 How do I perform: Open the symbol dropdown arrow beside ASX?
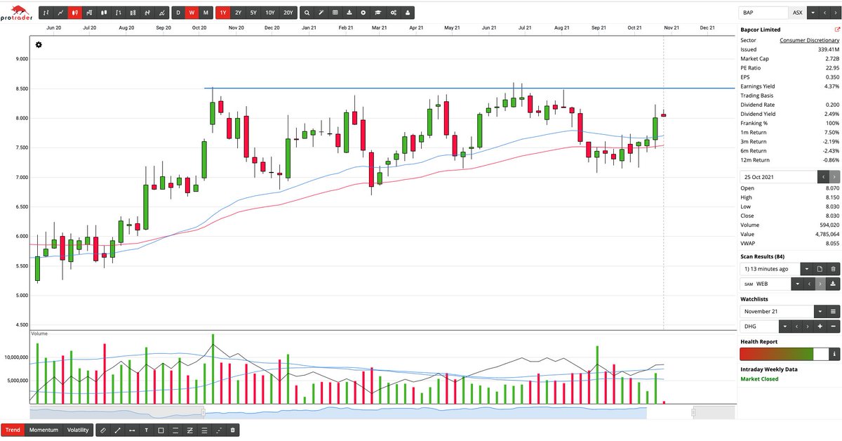(x=813, y=13)
